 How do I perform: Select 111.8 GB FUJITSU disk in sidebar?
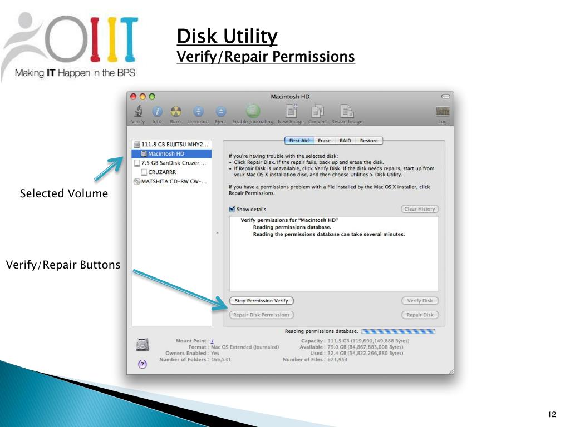click(x=171, y=145)
